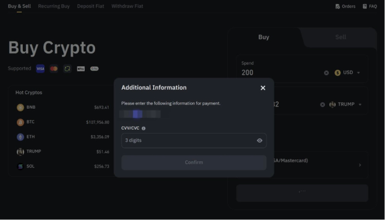Open Orders page link
The image size is (385, 220).
(345, 7)
